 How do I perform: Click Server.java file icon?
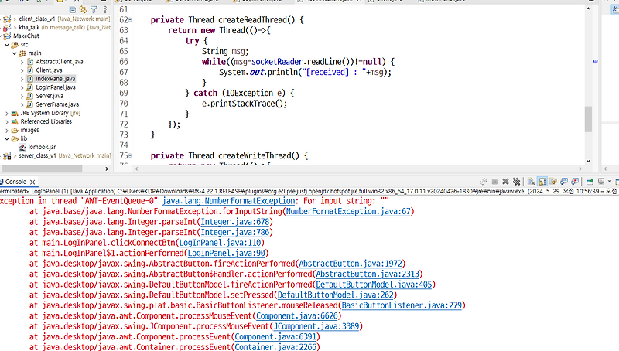[x=30, y=96]
